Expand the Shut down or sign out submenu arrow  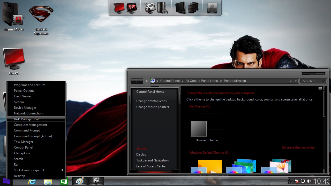[x=62, y=170]
